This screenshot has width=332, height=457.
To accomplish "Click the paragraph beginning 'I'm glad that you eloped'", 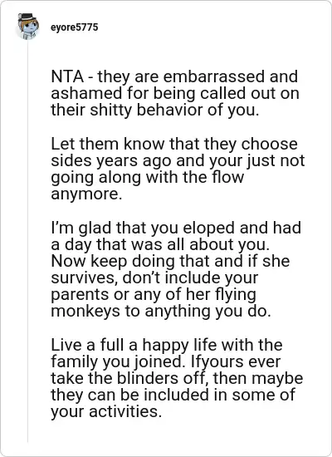I will 176,269.
